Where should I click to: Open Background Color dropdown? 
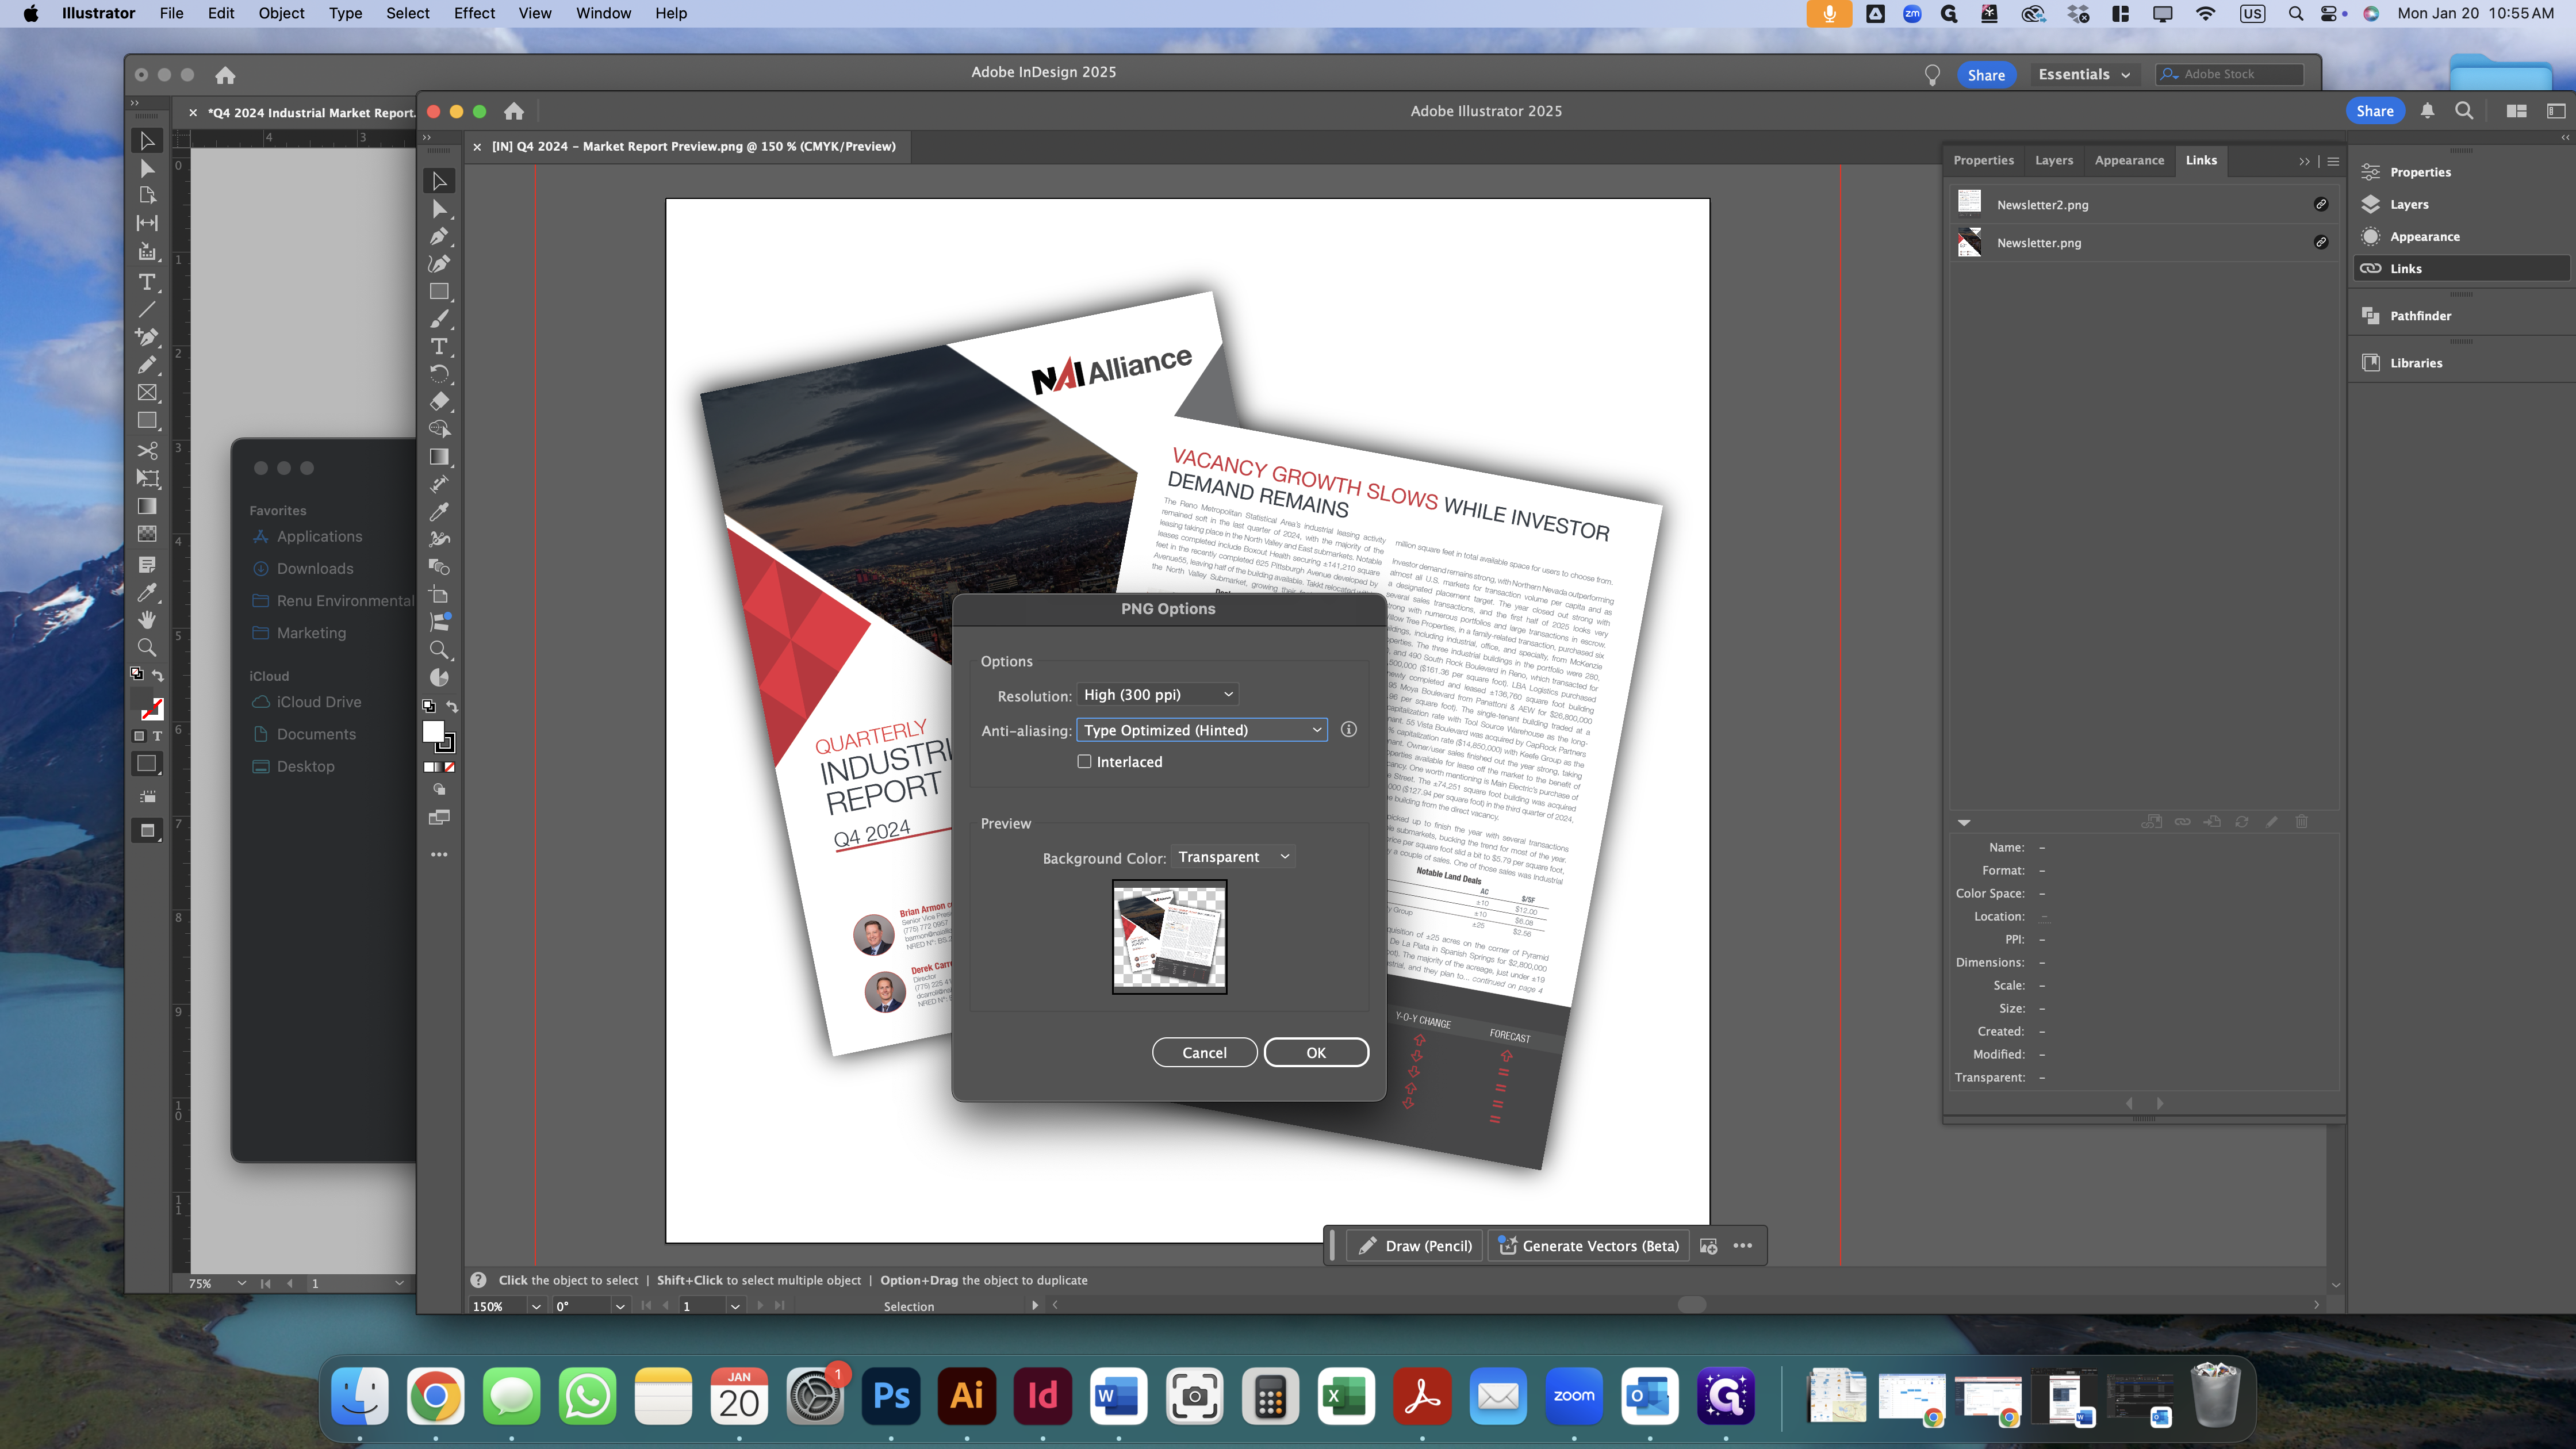tap(1233, 857)
